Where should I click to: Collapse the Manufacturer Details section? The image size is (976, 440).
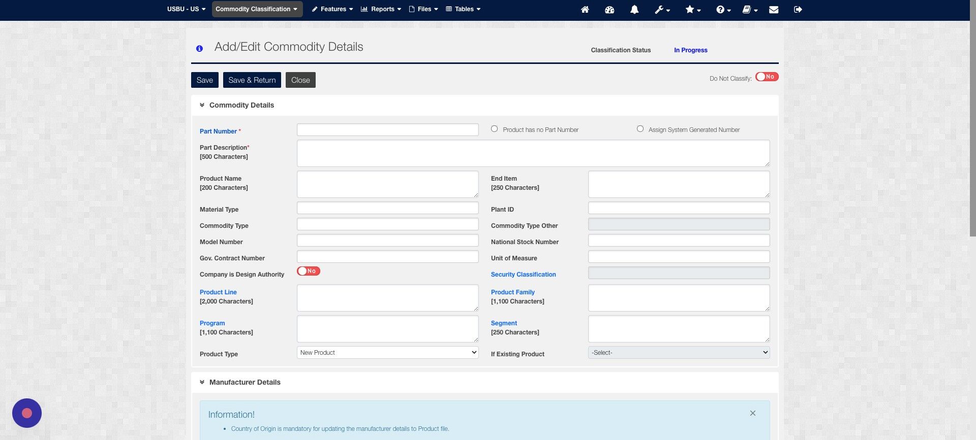(202, 382)
